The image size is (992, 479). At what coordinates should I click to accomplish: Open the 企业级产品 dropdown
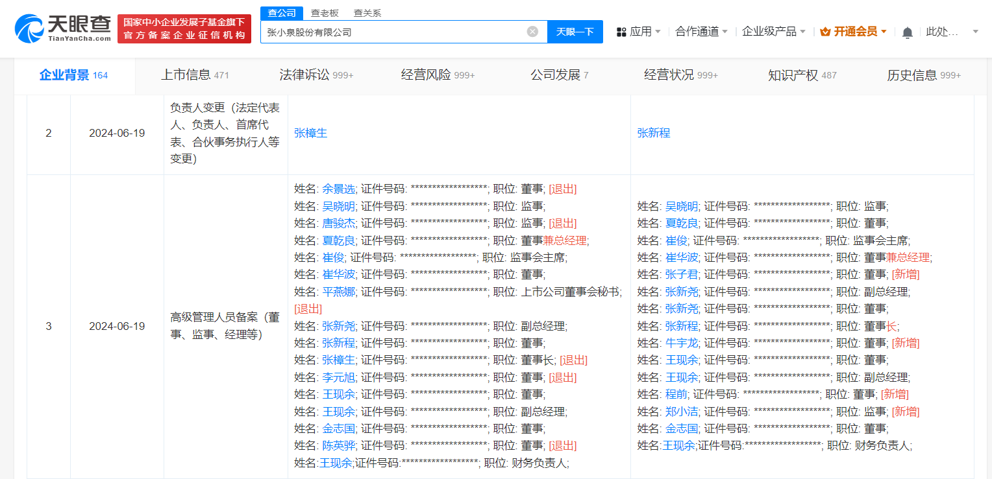[773, 30]
